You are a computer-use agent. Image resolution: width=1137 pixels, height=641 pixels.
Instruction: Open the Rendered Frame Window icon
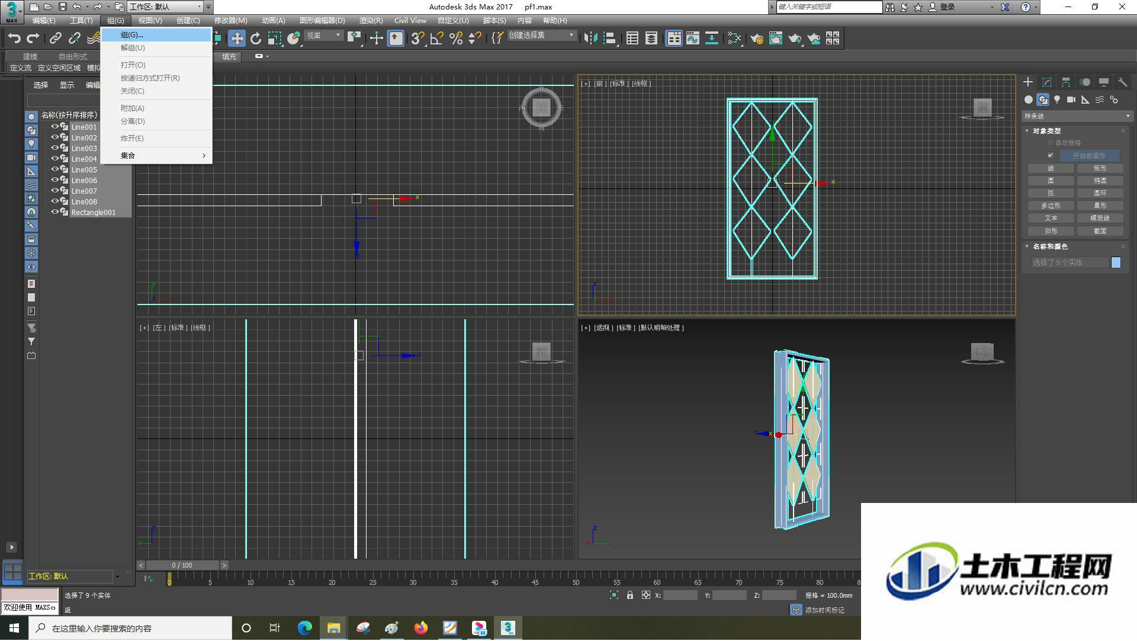[x=776, y=39]
